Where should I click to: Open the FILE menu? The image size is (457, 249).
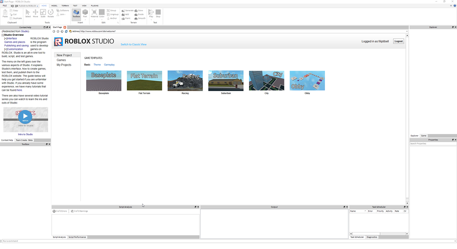pos(5,6)
